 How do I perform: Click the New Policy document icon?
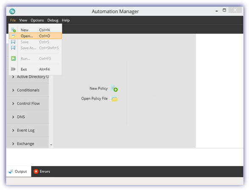pos(114,88)
